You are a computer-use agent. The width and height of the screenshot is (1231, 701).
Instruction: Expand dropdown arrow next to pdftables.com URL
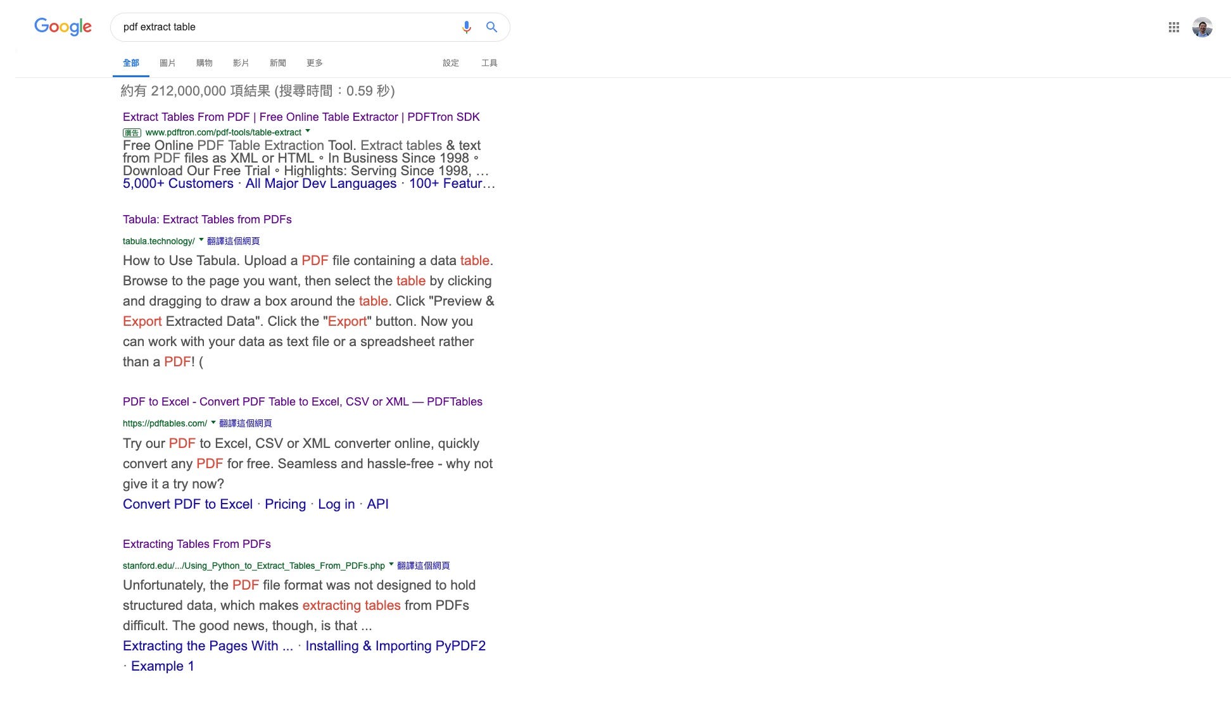click(213, 423)
